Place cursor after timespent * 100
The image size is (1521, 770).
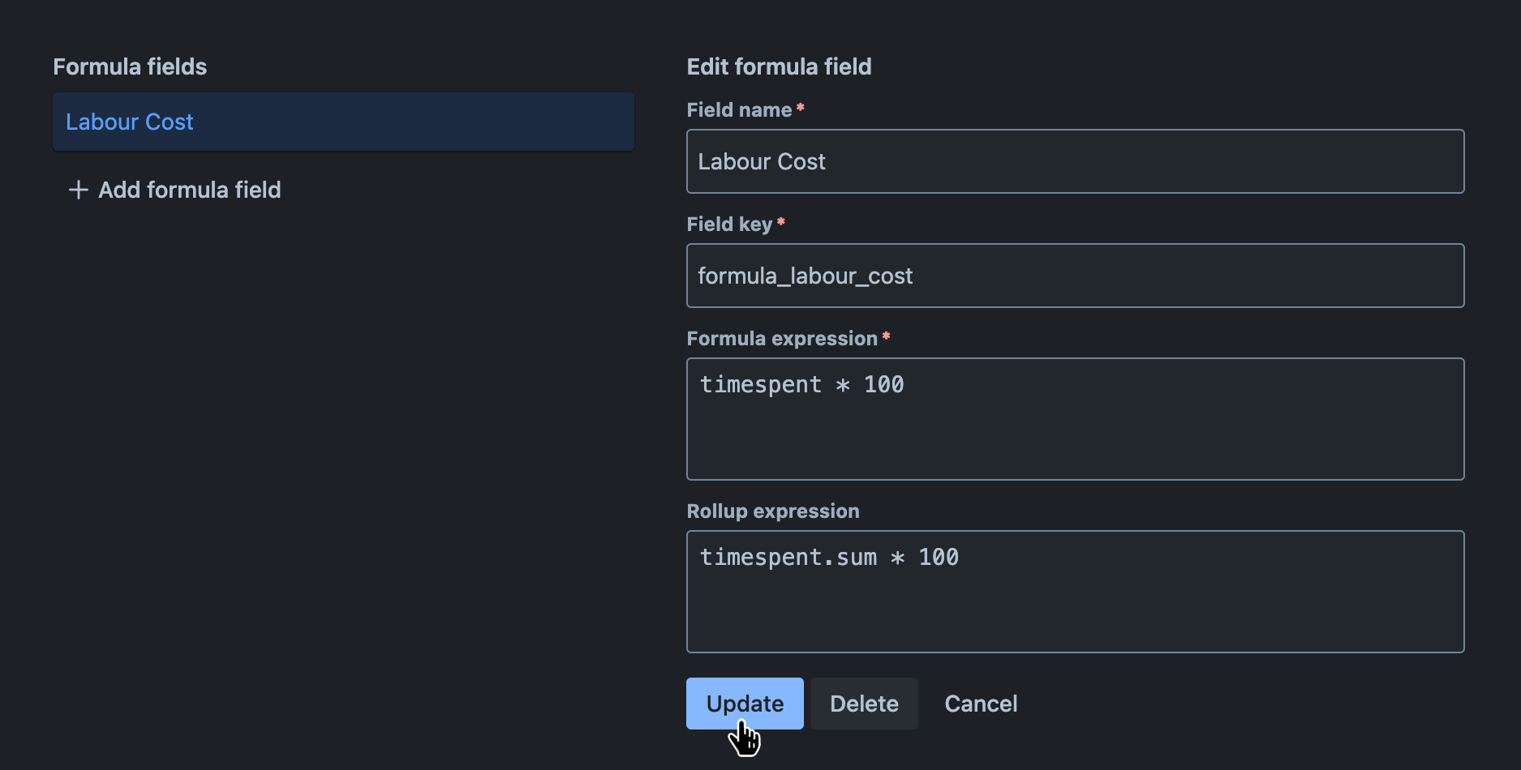pos(907,384)
